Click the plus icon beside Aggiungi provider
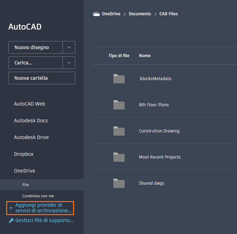This screenshot has height=234, width=237. tap(11, 208)
